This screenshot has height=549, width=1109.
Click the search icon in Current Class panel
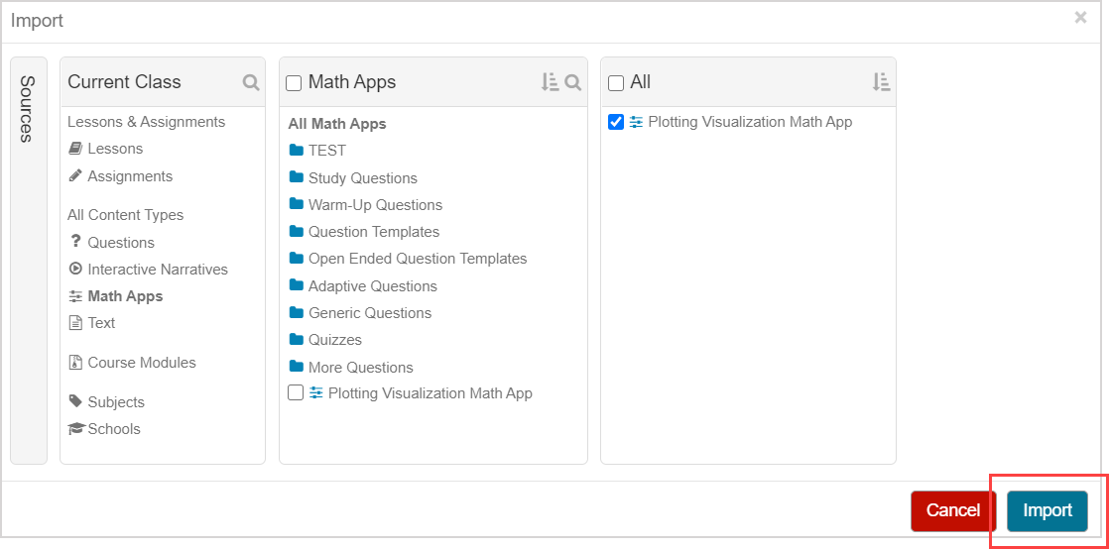[251, 82]
